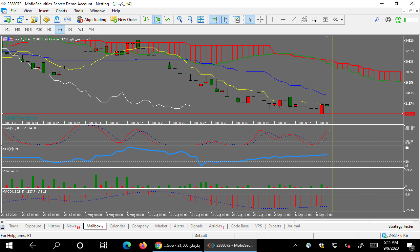
Task: Open the Help menu
Action: click(116, 11)
